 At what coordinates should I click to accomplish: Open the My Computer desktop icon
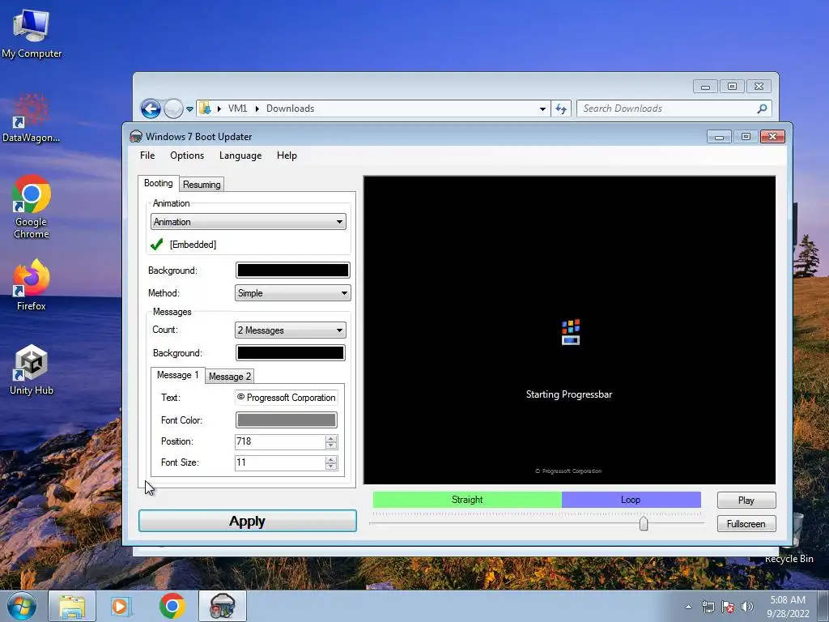pyautogui.click(x=32, y=32)
